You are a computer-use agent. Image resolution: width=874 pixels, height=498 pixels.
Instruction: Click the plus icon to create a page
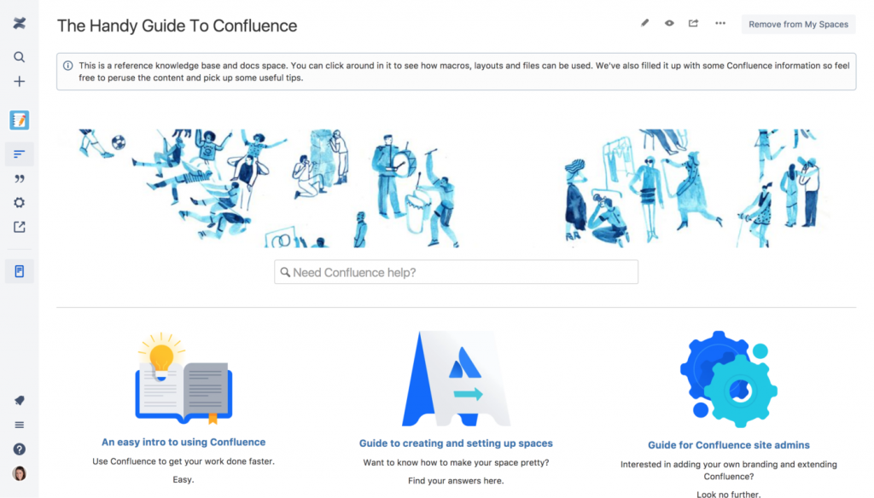(19, 82)
